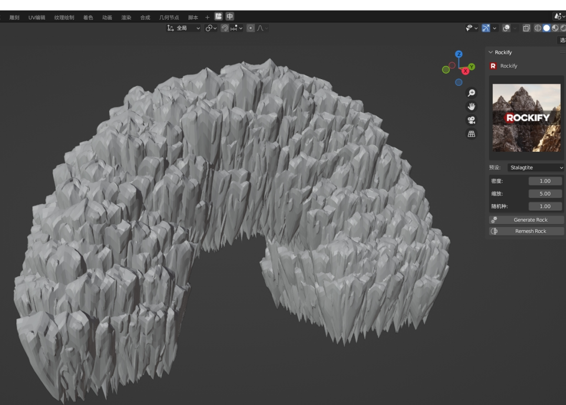Screen dimensions: 566x405
Task: Open the gizmo options dropdown arrow
Action: [x=495, y=28]
